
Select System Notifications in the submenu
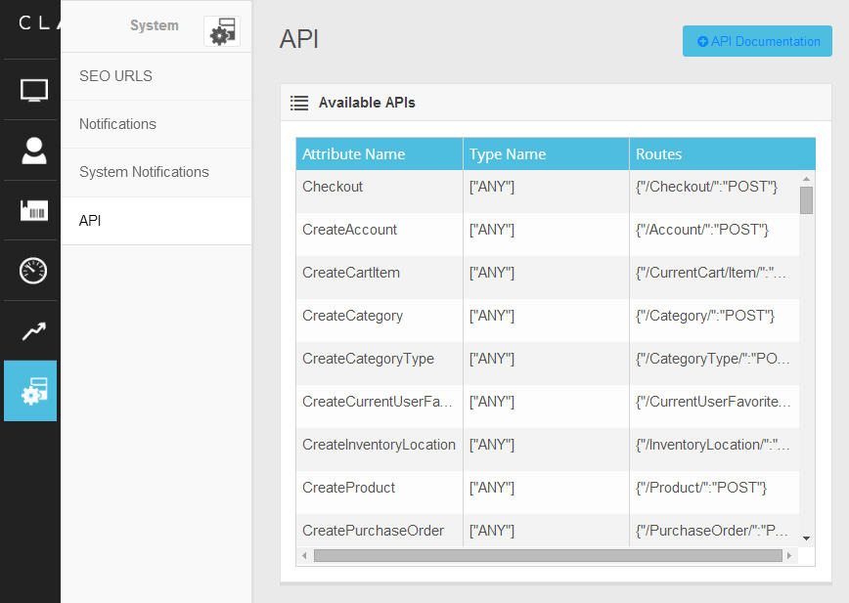tap(144, 172)
